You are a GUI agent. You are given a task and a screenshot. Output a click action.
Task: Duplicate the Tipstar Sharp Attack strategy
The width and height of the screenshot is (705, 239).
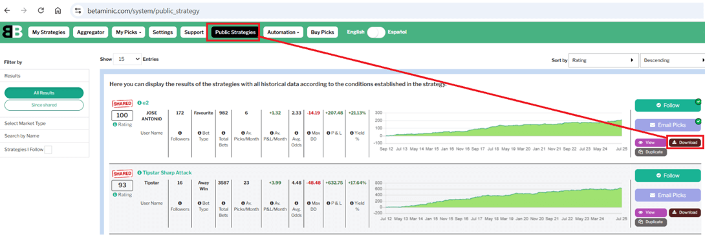pyautogui.click(x=651, y=222)
